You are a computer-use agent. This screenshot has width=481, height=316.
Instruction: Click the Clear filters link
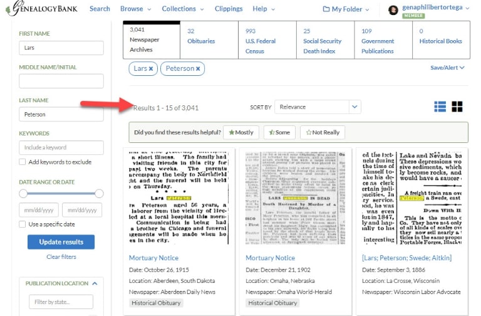click(x=61, y=256)
